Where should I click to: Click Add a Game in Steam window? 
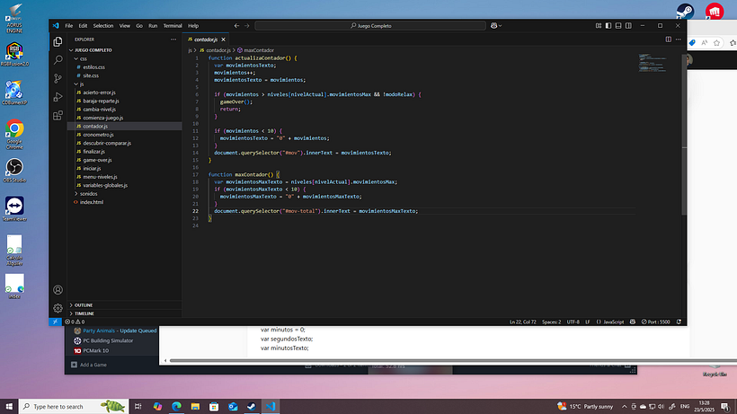(x=89, y=365)
